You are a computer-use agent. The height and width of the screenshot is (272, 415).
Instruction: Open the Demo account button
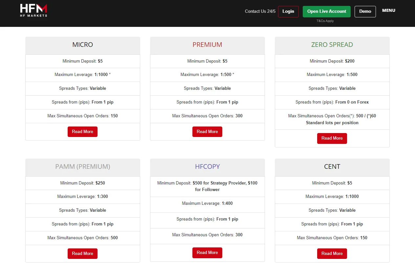pos(365,11)
